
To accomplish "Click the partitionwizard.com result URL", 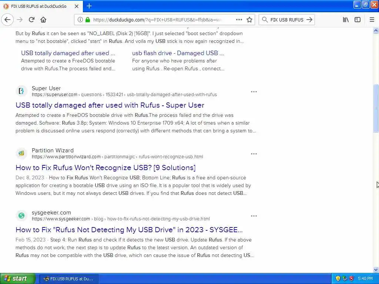I will click(x=117, y=157).
